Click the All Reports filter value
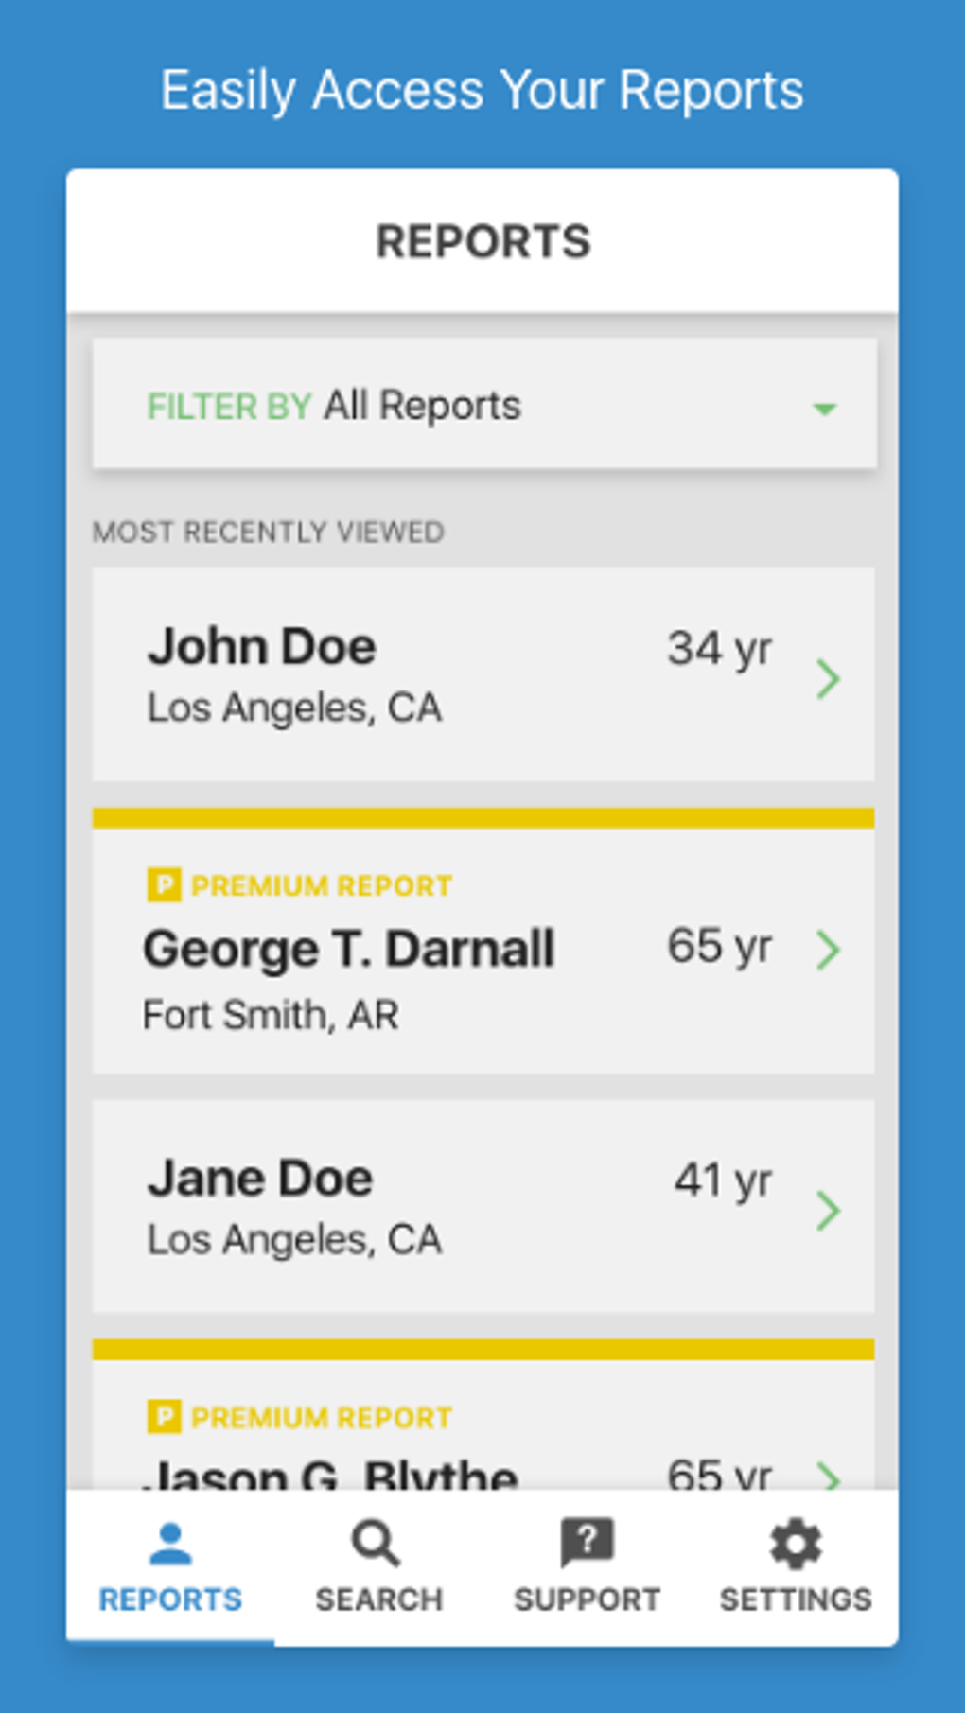This screenshot has height=1713, width=965. coord(422,406)
